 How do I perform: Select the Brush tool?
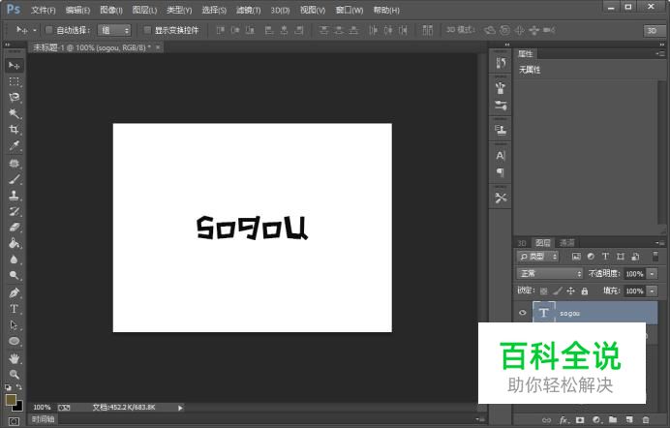[15, 179]
